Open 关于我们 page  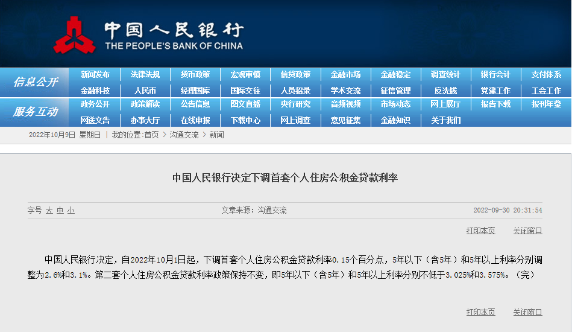click(x=445, y=120)
